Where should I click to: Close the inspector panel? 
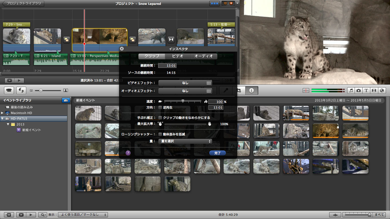point(122,49)
